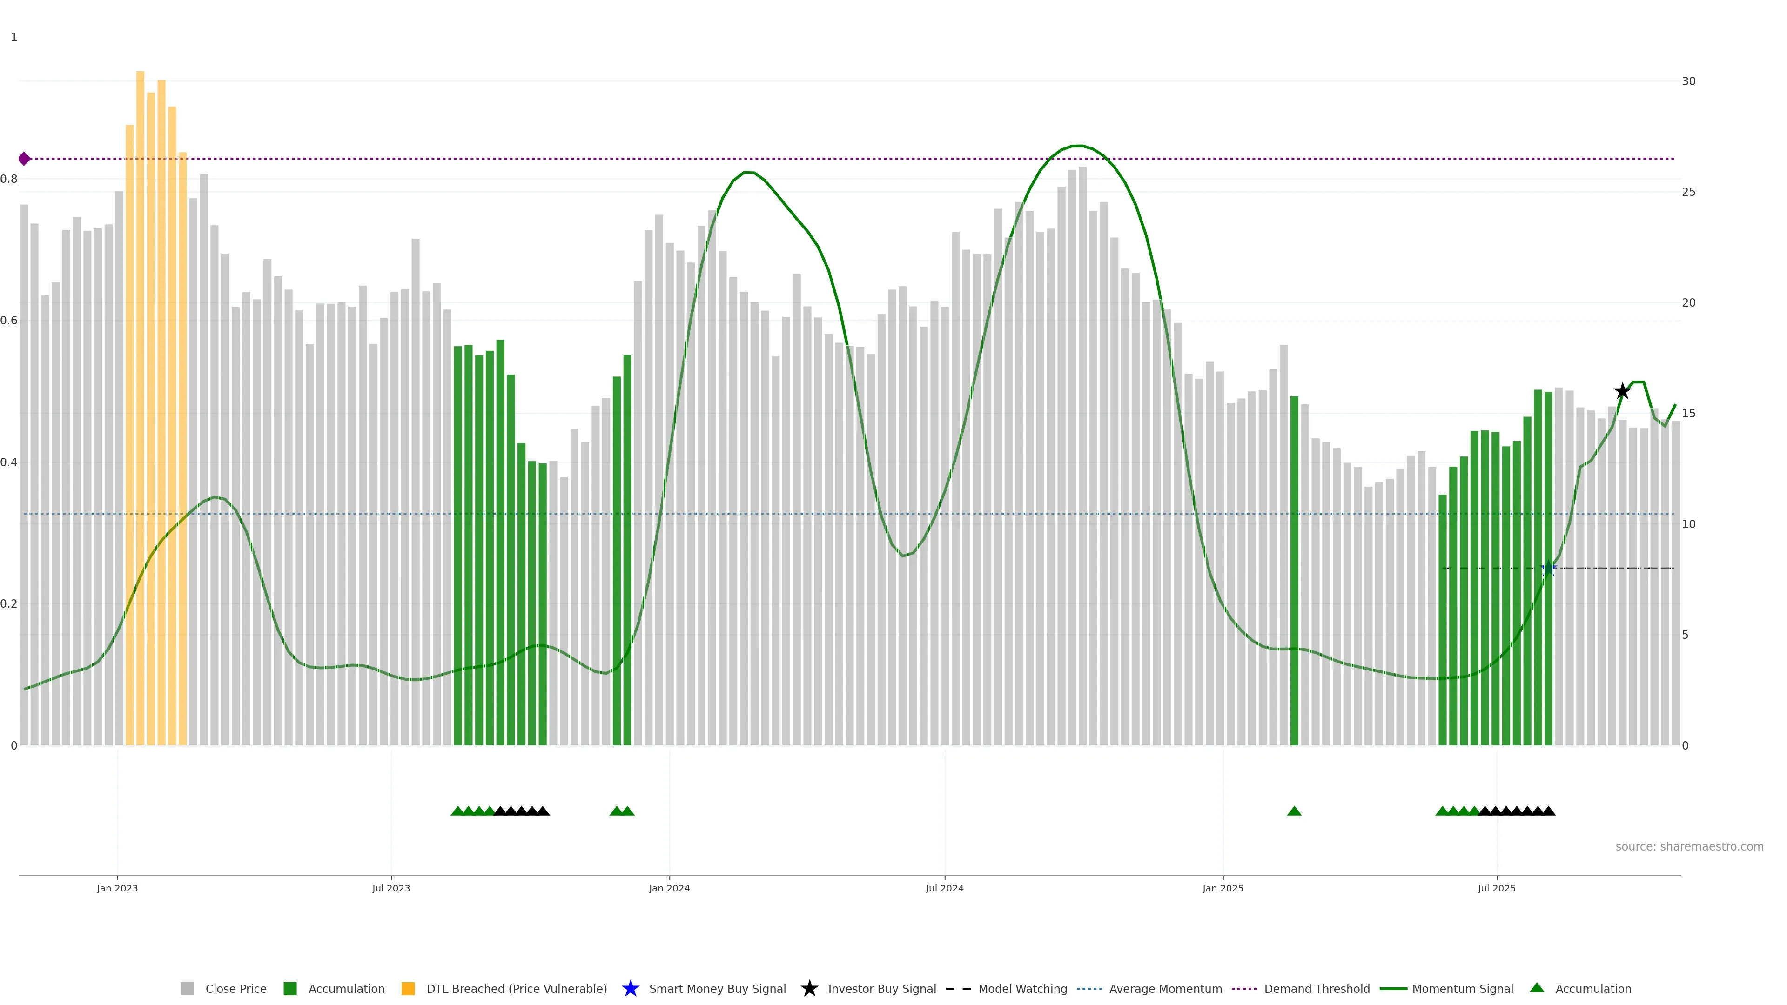Click the source: sharemaestro.com text
Screen dimensions: 1787x1005
pyautogui.click(x=1689, y=846)
